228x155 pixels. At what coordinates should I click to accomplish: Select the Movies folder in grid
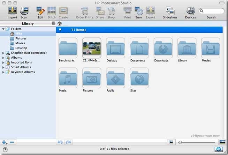(211, 48)
